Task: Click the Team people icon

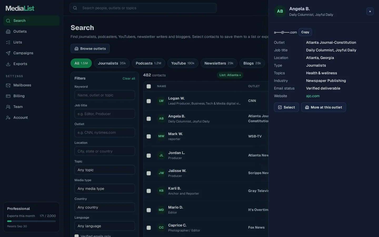Action: (x=8, y=107)
